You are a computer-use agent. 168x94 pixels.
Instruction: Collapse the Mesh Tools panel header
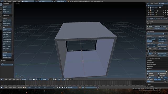click(x=6, y=16)
